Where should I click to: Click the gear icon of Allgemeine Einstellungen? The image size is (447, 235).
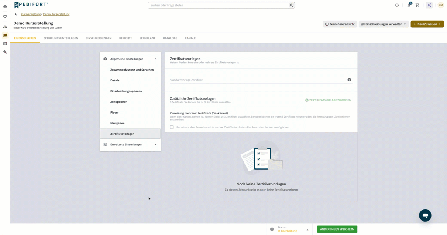point(105,59)
